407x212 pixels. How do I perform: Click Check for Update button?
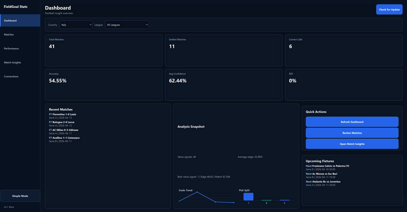pos(389,9)
